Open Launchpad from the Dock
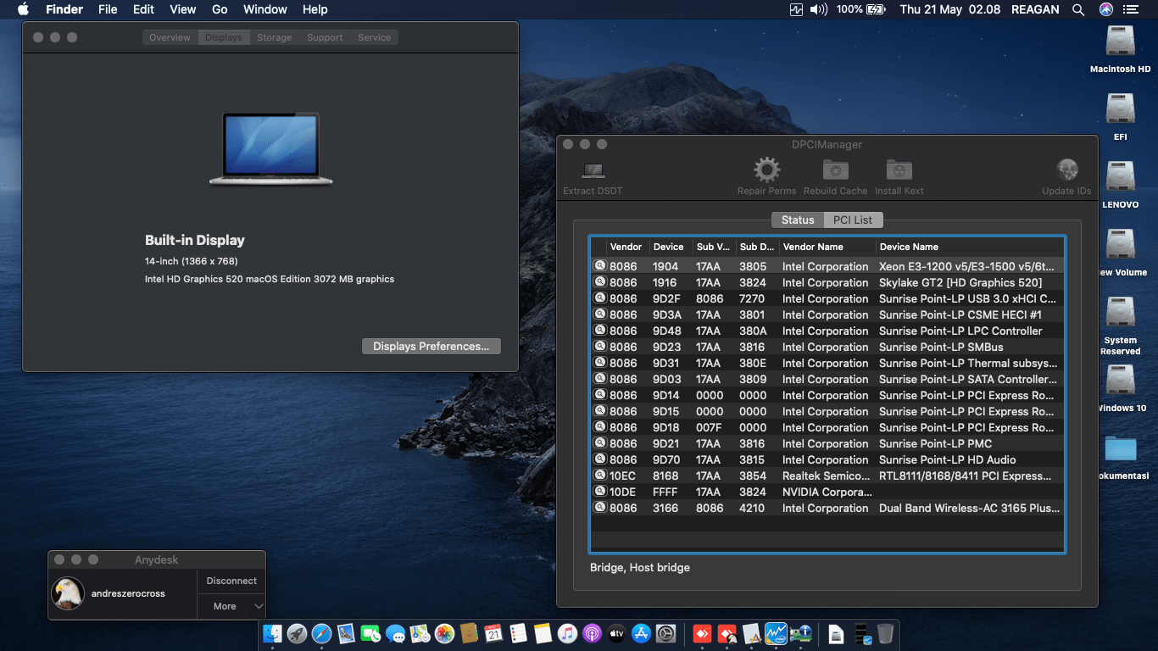 pos(297,633)
